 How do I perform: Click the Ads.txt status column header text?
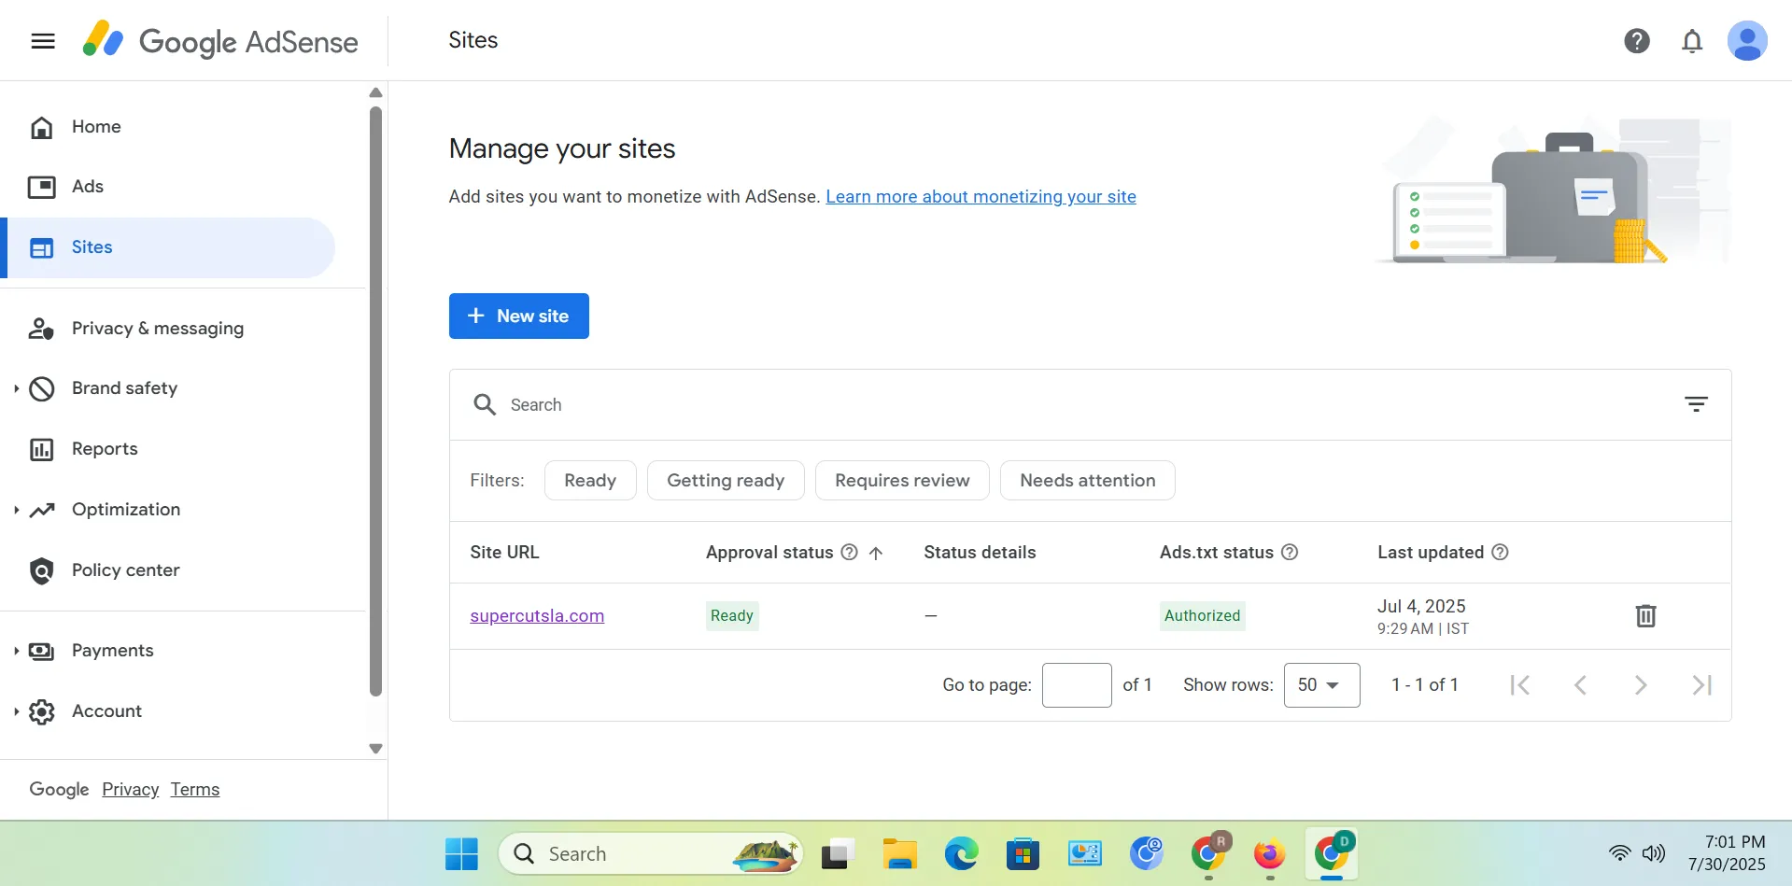(1216, 552)
